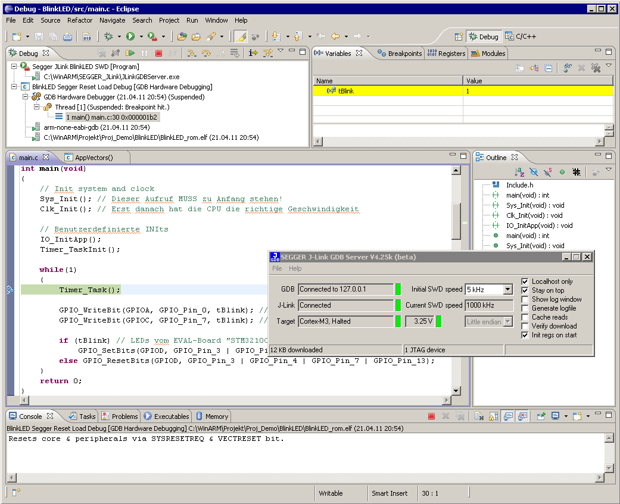
Task: Enable the Verify download checkbox
Action: [x=525, y=326]
